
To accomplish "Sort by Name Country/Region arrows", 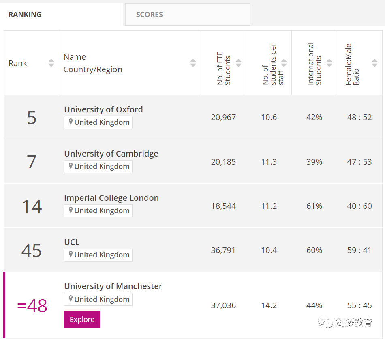I will click(193, 63).
